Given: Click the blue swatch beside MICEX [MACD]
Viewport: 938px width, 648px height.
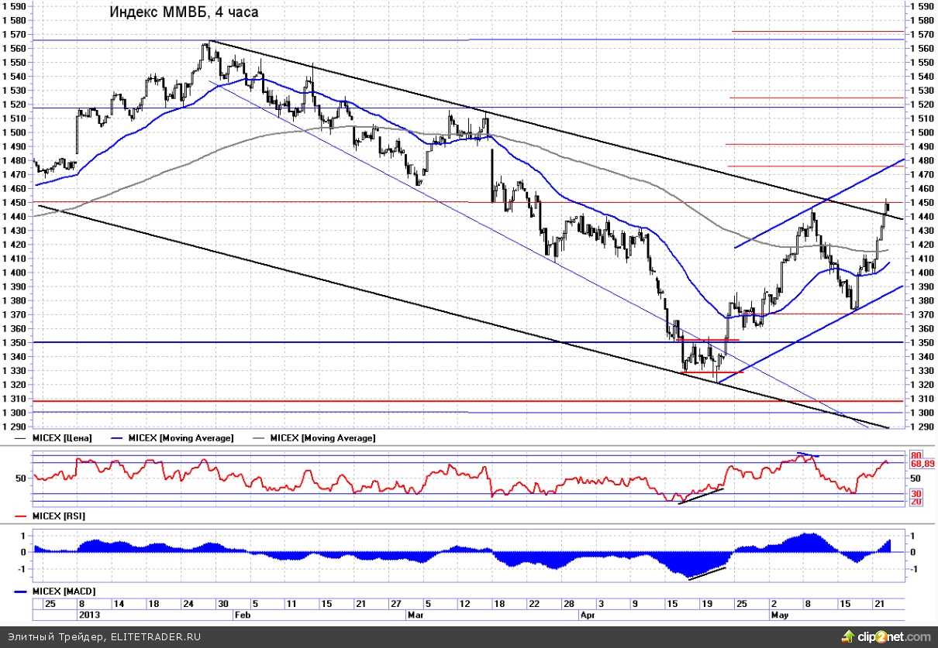Looking at the screenshot, I should coord(22,592).
